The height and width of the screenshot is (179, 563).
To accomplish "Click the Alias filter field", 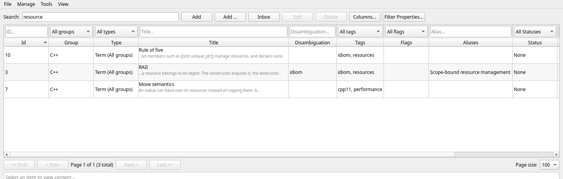I will tap(470, 32).
